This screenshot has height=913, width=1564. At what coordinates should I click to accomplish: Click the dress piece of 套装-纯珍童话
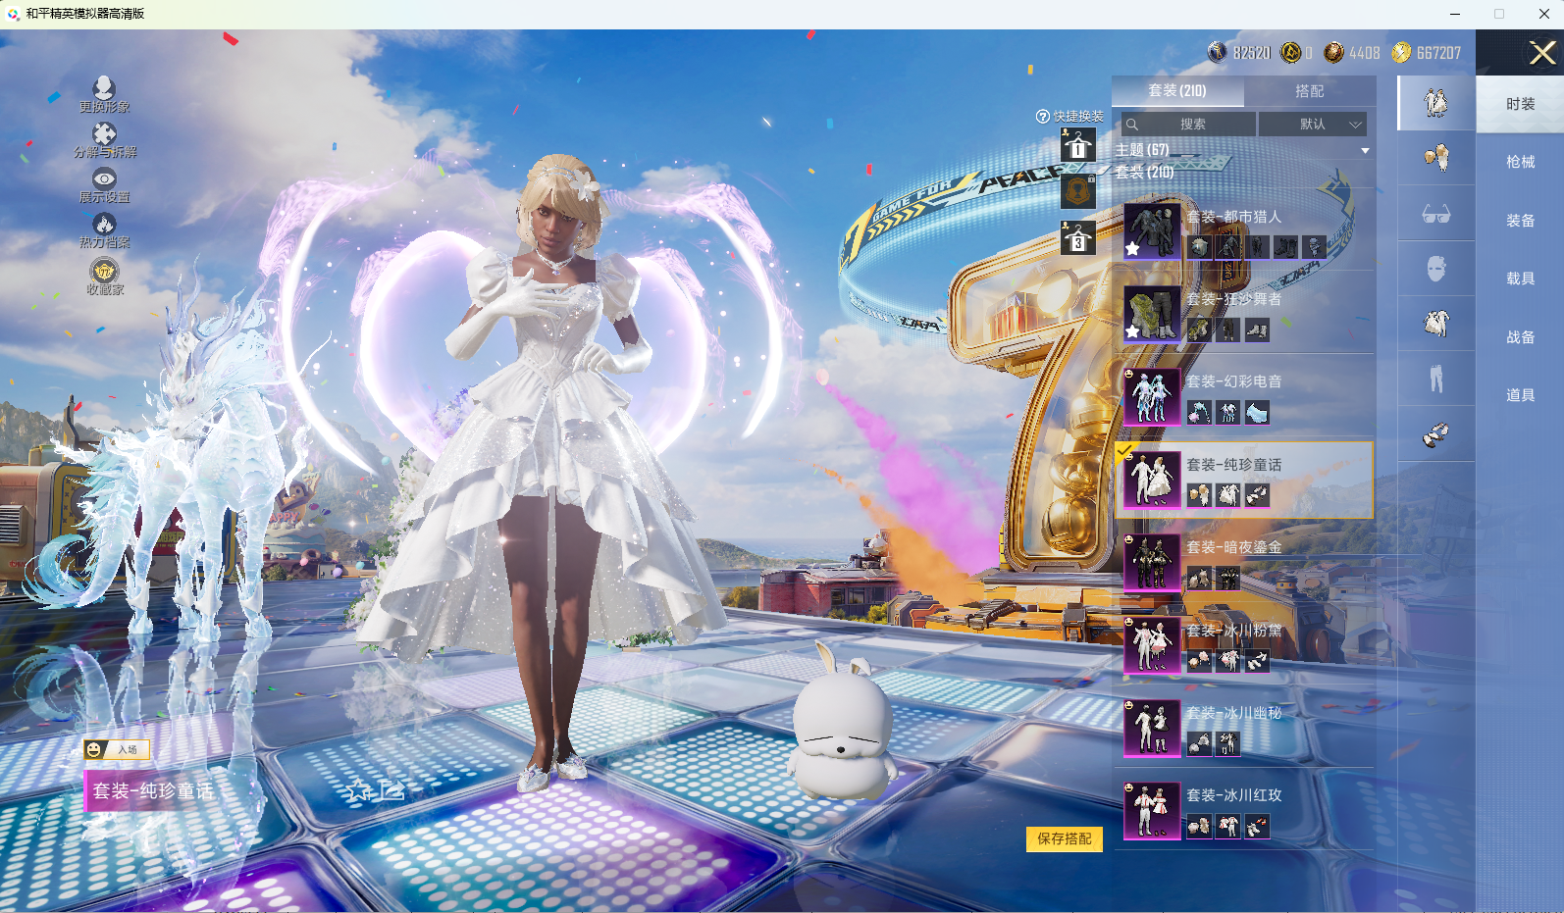pyautogui.click(x=1228, y=495)
